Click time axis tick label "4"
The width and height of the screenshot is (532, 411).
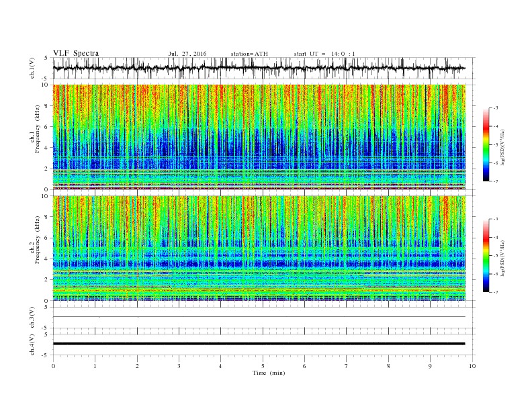click(x=221, y=366)
